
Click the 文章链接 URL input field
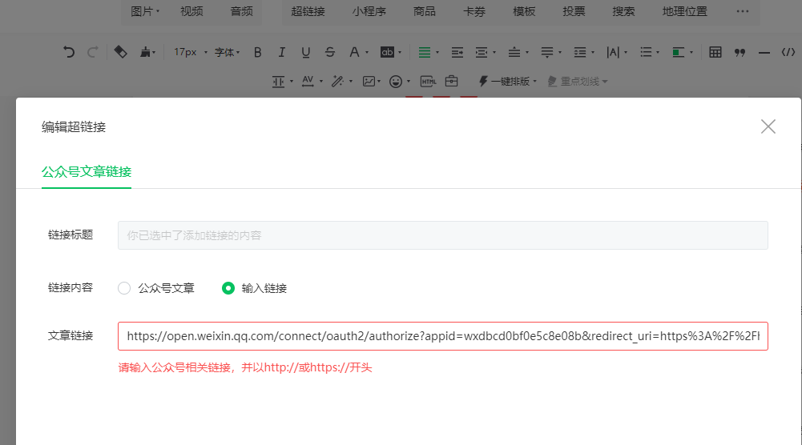443,336
